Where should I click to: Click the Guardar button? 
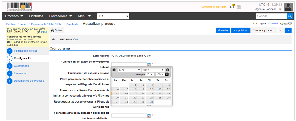(x=223, y=30)
